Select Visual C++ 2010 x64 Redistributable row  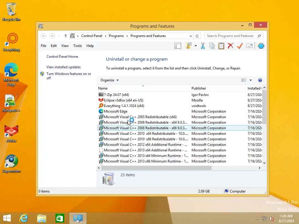tap(146, 134)
